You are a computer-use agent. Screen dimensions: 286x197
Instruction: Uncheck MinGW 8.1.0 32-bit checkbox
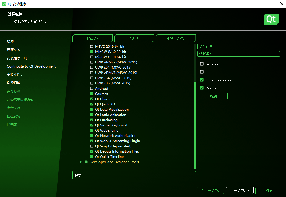[x=92, y=52]
